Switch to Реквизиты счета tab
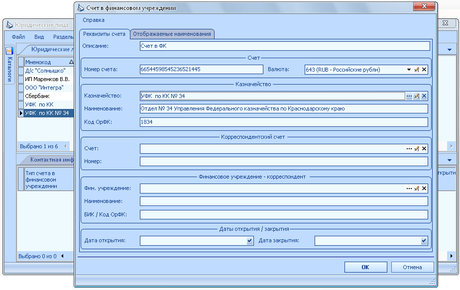This screenshot has height=290, width=460. [104, 34]
